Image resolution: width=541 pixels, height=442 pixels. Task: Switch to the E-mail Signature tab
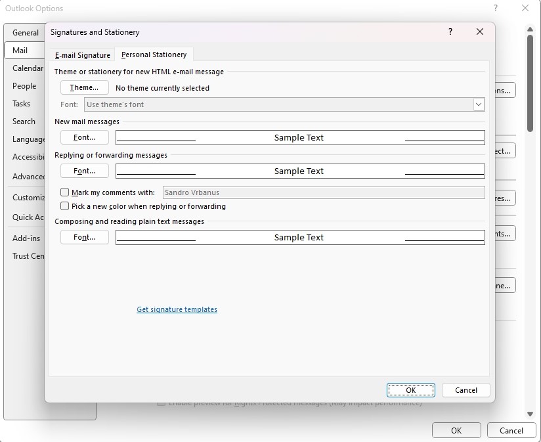[82, 55]
